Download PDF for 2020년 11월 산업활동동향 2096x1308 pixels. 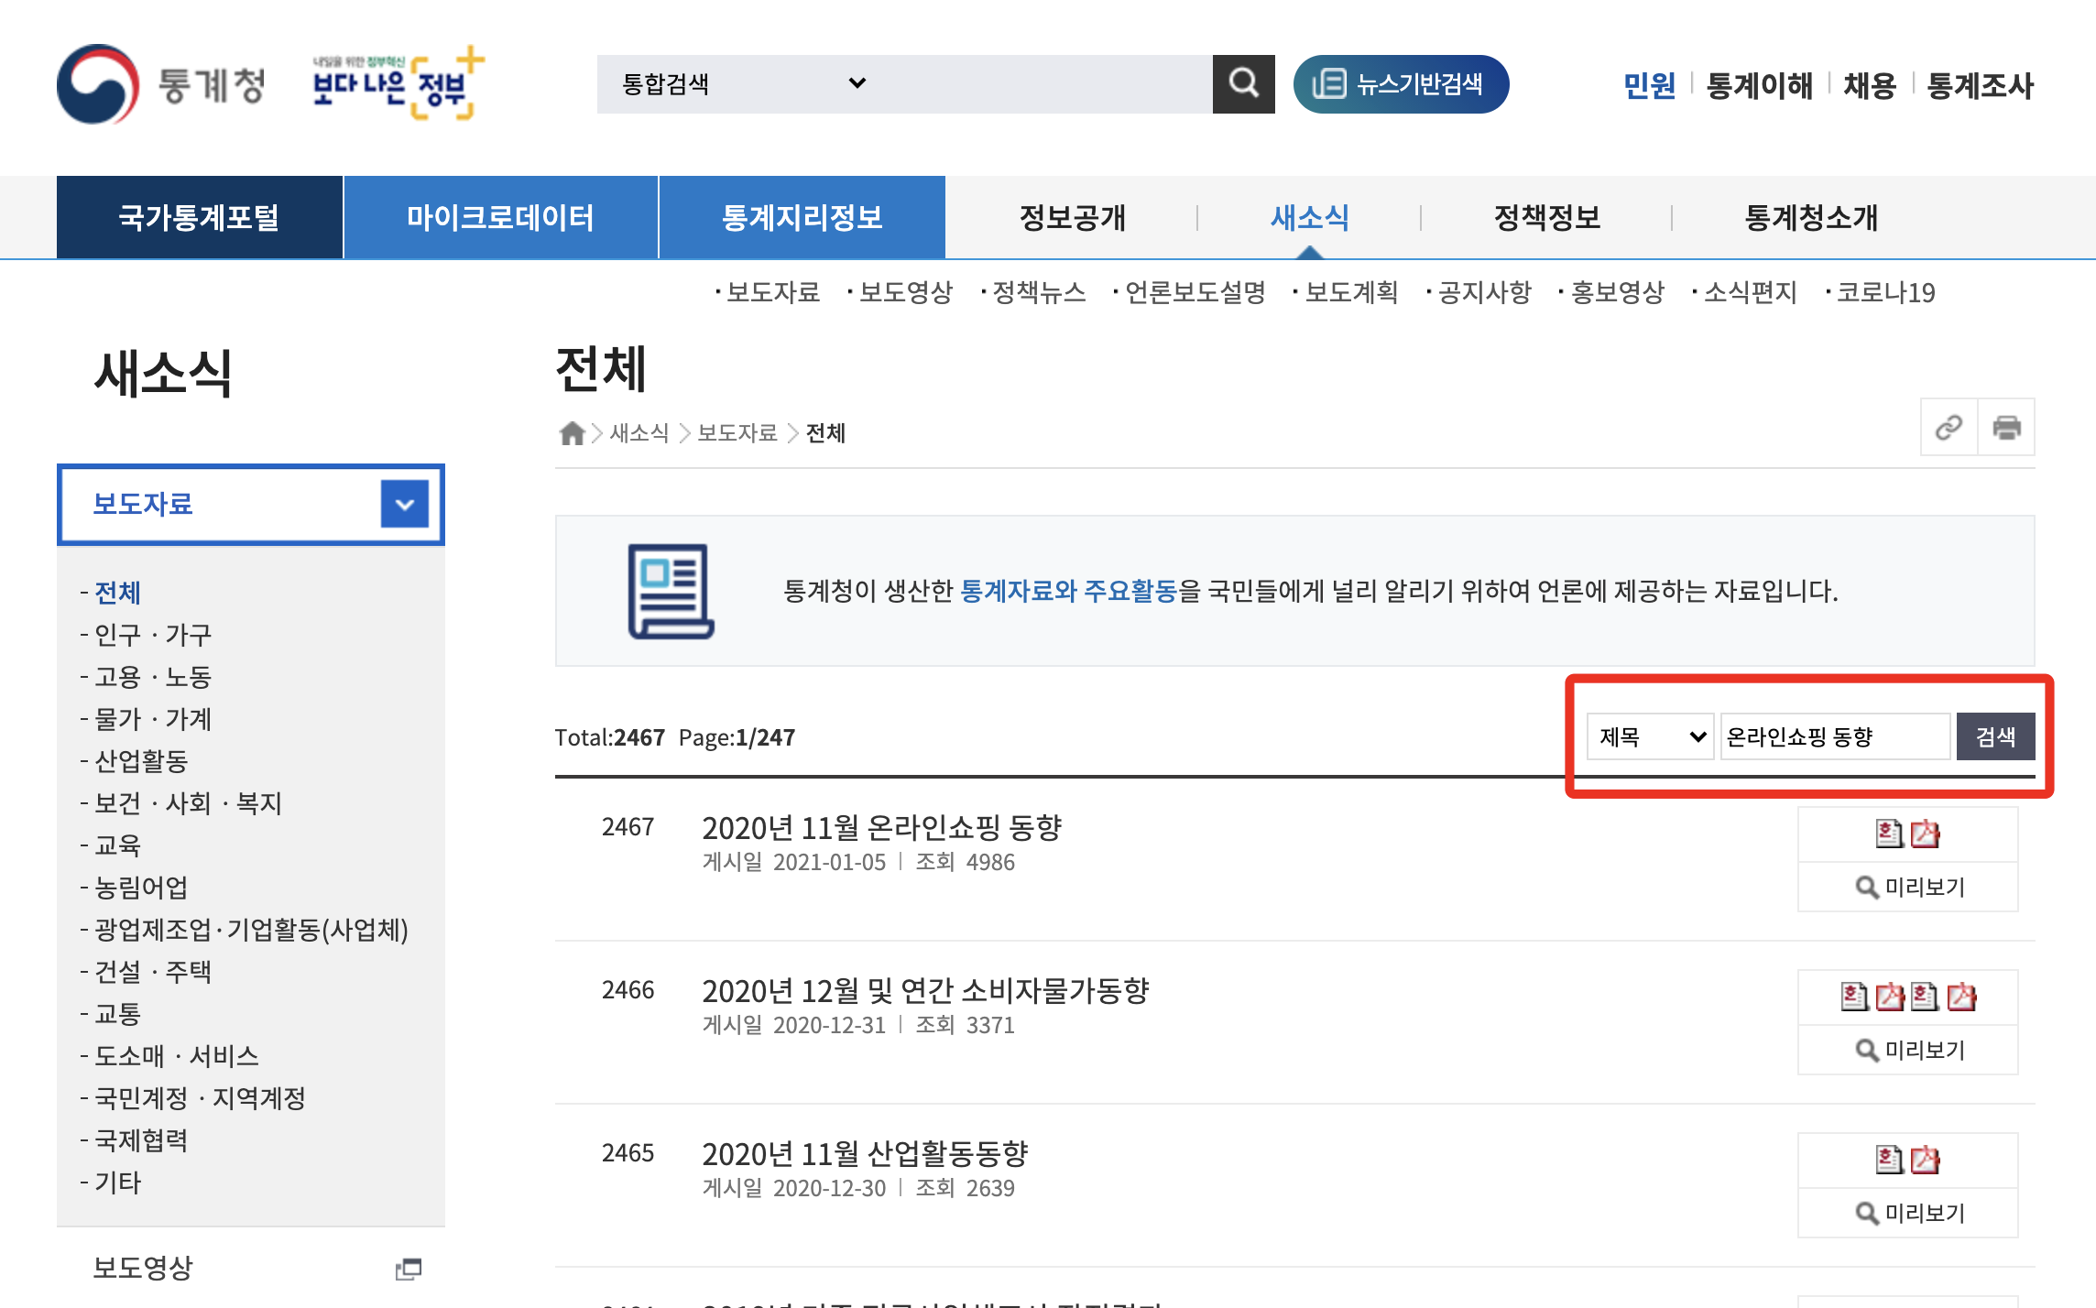pyautogui.click(x=1926, y=1160)
